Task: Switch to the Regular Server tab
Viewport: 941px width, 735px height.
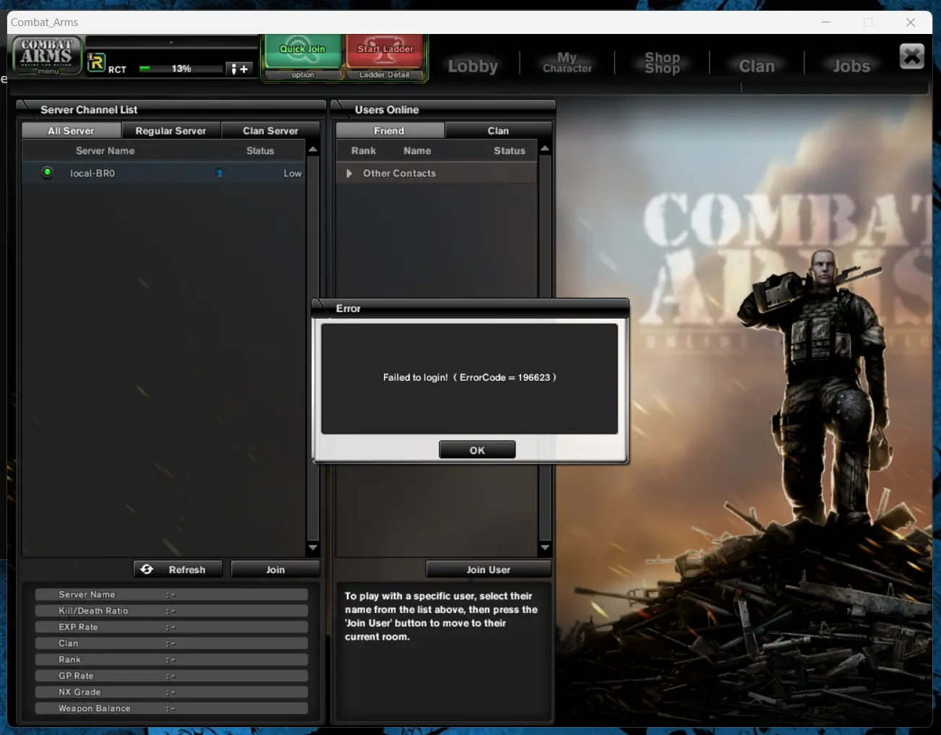Action: click(171, 131)
